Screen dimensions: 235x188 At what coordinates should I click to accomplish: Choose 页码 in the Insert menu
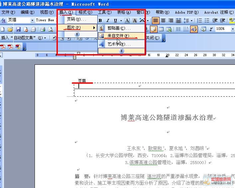[76, 19]
